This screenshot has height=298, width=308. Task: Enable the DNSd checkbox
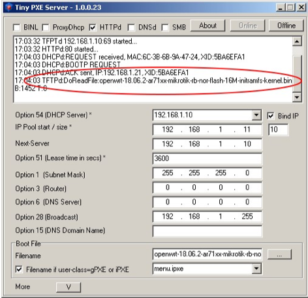pyautogui.click(x=131, y=27)
